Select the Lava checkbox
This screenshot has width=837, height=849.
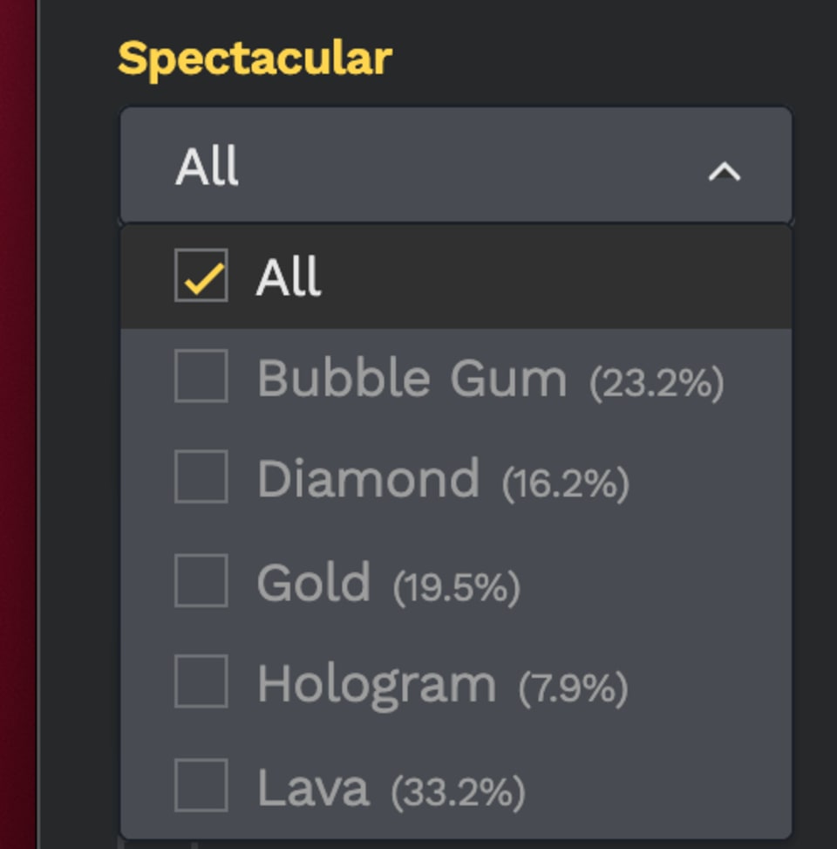(x=201, y=785)
